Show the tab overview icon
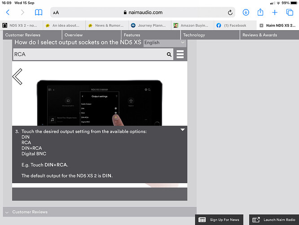299x225 pixels. coord(290,13)
